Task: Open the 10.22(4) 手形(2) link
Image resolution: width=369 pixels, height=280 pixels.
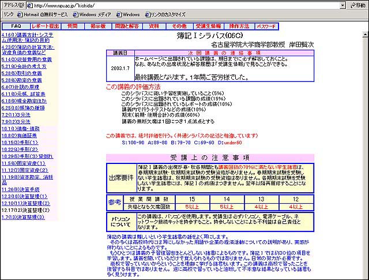Action: coord(20,149)
